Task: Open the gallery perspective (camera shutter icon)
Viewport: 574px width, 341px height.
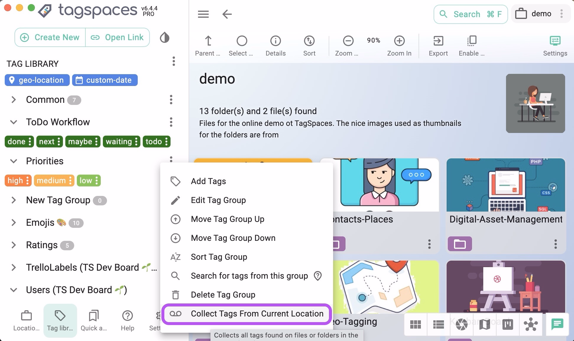Action: (461, 324)
